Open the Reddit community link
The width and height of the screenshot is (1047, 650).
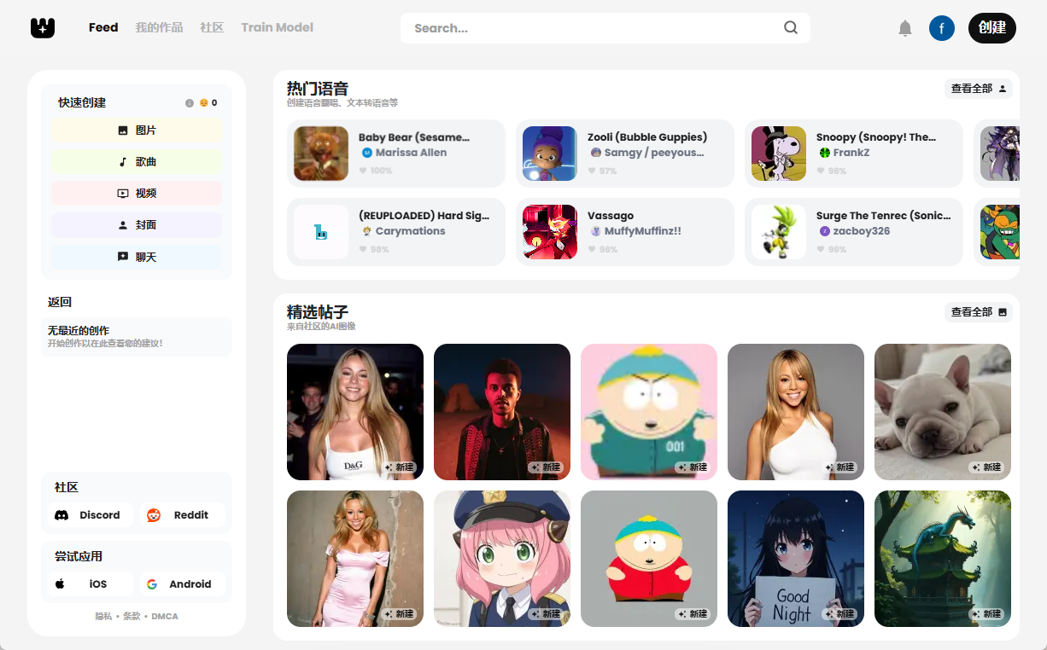pyautogui.click(x=183, y=515)
